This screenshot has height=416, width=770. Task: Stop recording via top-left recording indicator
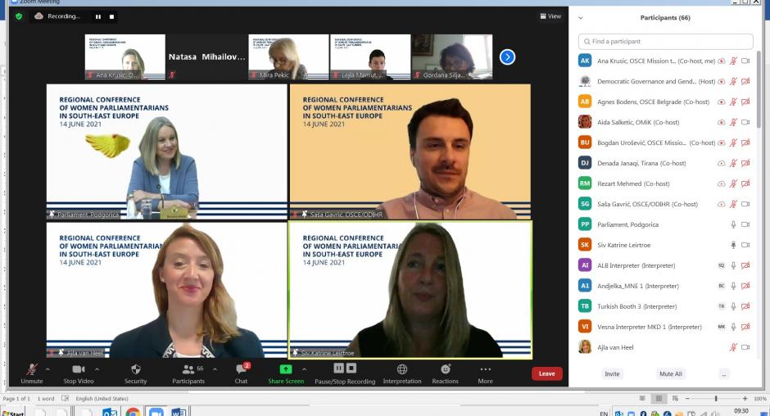111,16
